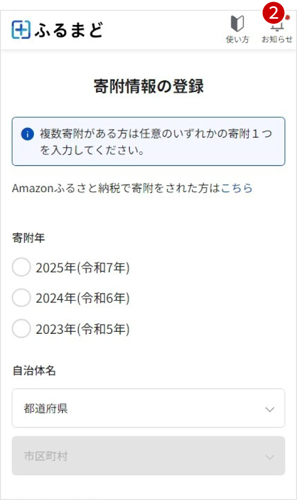297x500 pixels.
Task: Select 2023年(令和5年) donation year
Action: click(22, 328)
